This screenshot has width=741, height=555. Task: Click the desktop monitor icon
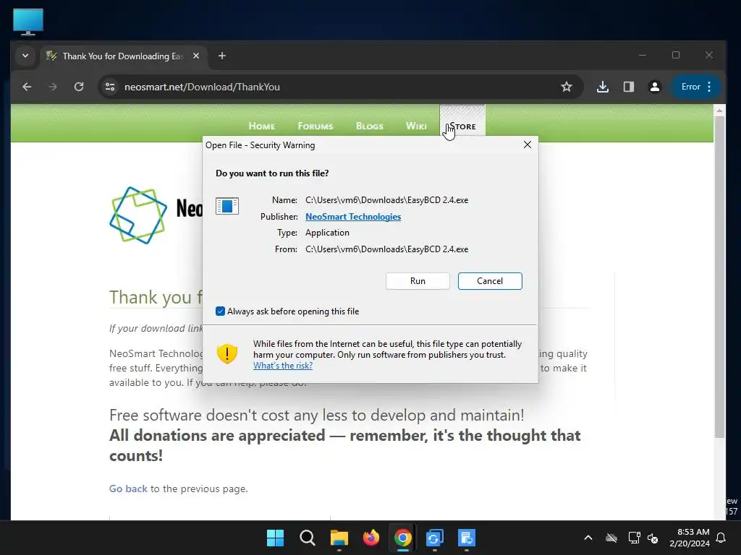(28, 22)
